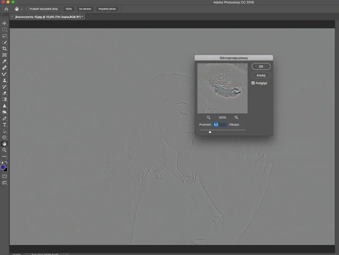This screenshot has width=339, height=255.
Task: Click the Anuluj button
Action: (x=261, y=75)
